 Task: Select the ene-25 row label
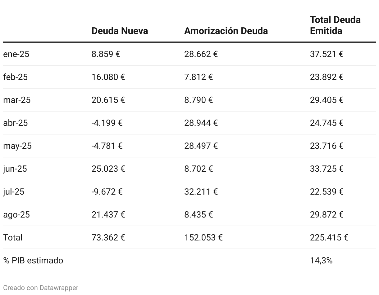(x=16, y=54)
